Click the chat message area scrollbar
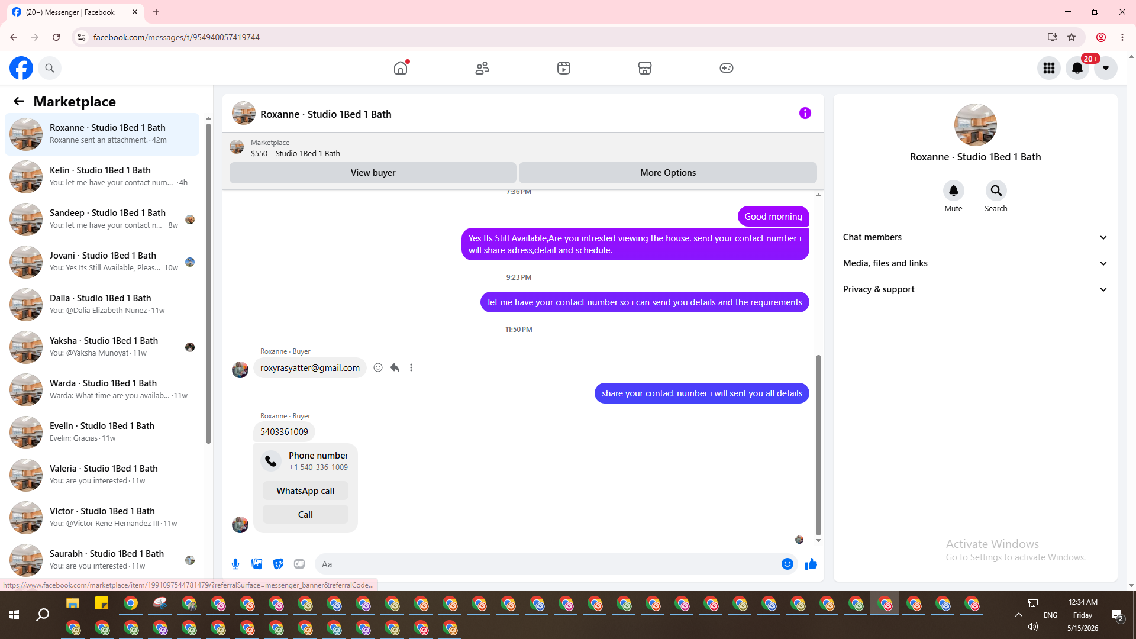The width and height of the screenshot is (1136, 639). [x=818, y=445]
